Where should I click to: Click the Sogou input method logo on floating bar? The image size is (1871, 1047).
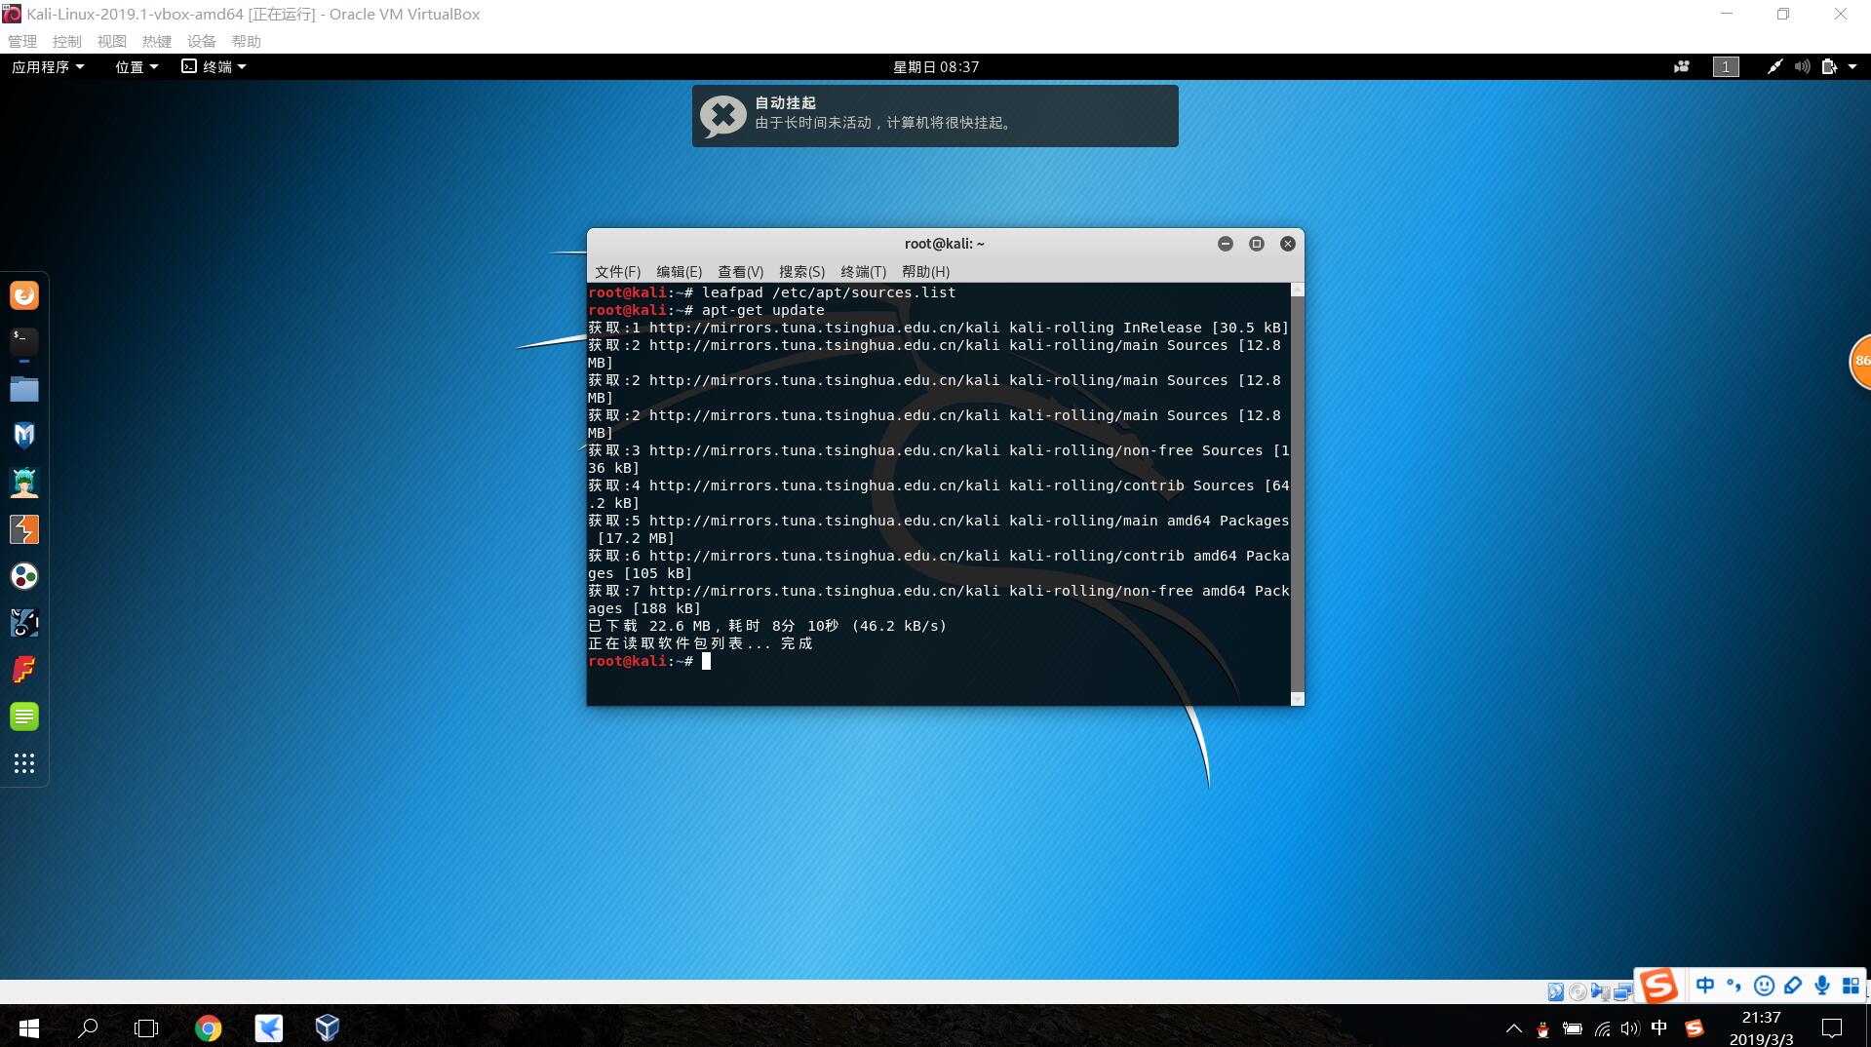pos(1658,985)
